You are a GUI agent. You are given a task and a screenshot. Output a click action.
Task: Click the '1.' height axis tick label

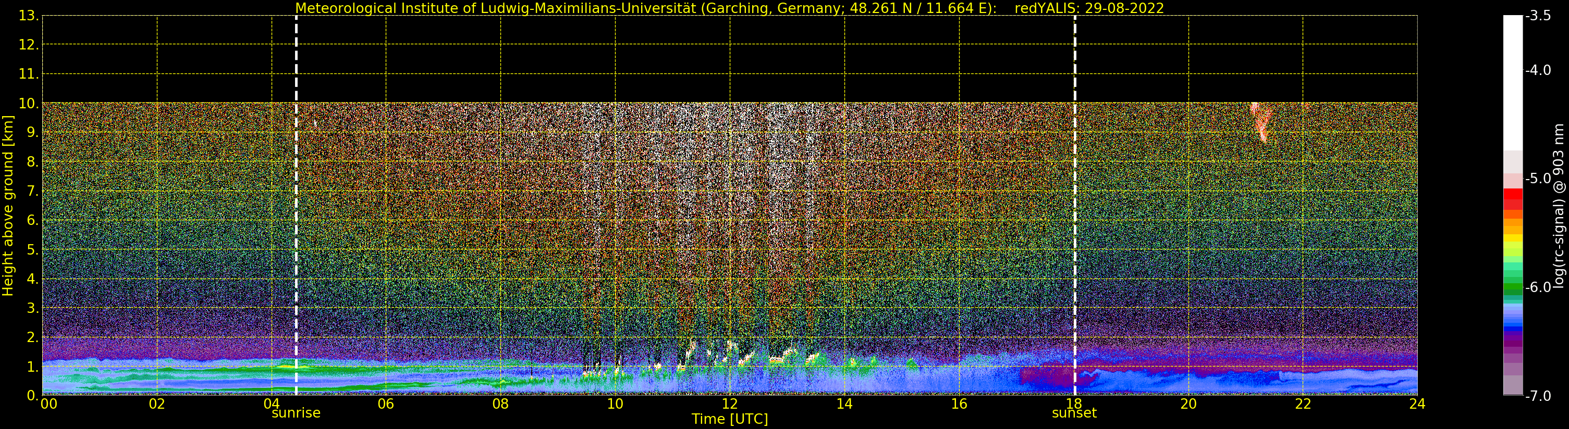tap(32, 367)
